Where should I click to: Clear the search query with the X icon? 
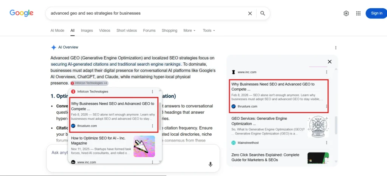(x=250, y=13)
